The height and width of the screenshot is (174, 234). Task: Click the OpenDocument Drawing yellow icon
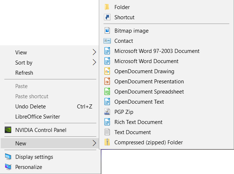click(x=107, y=71)
